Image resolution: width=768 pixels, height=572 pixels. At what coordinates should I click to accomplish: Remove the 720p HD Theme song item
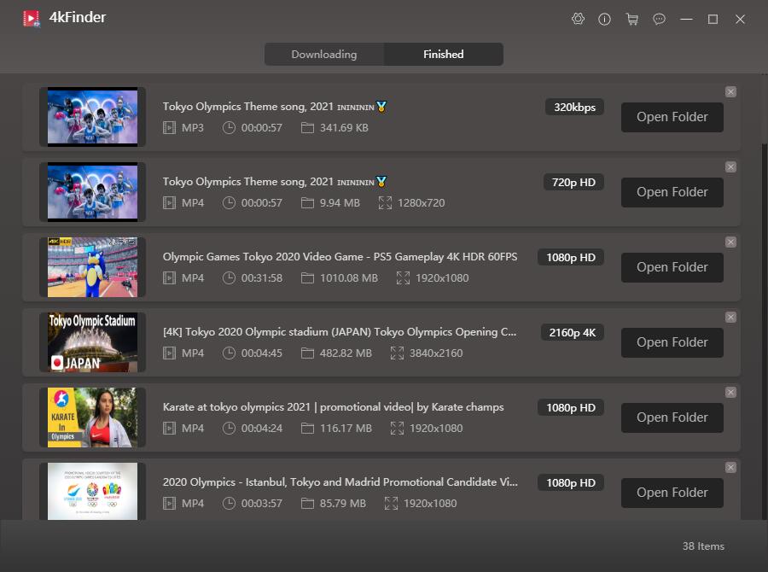coord(730,166)
